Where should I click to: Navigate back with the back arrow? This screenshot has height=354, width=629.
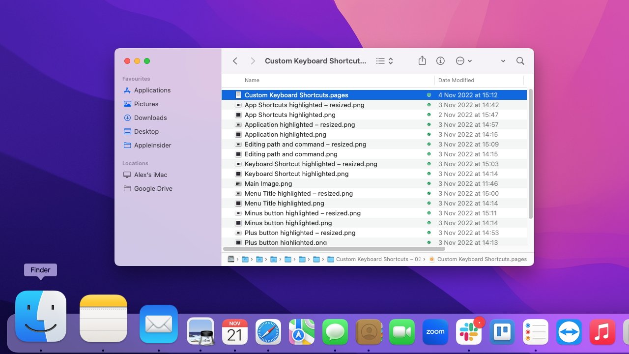235,60
